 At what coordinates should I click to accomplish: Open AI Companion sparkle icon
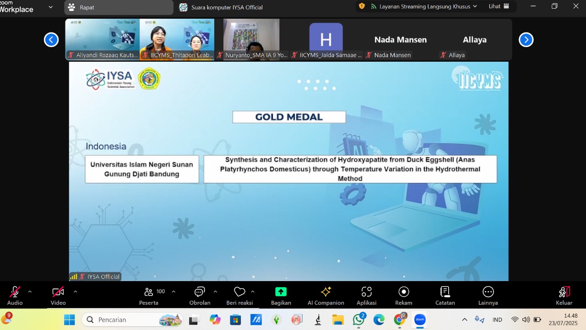coord(326,292)
